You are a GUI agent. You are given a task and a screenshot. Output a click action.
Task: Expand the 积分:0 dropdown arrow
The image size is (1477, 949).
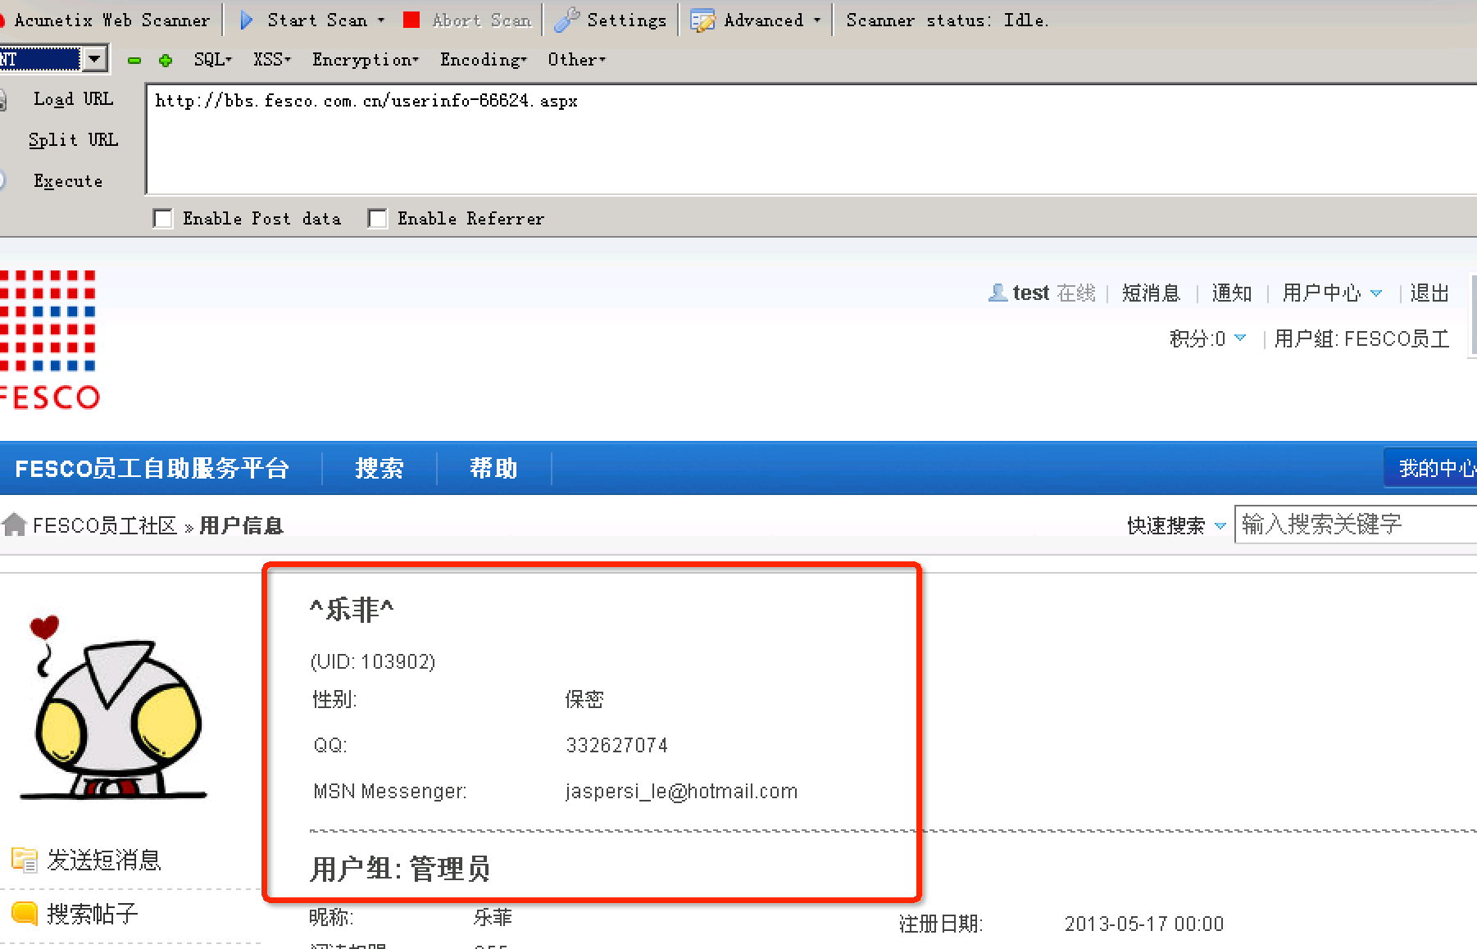coord(1240,338)
